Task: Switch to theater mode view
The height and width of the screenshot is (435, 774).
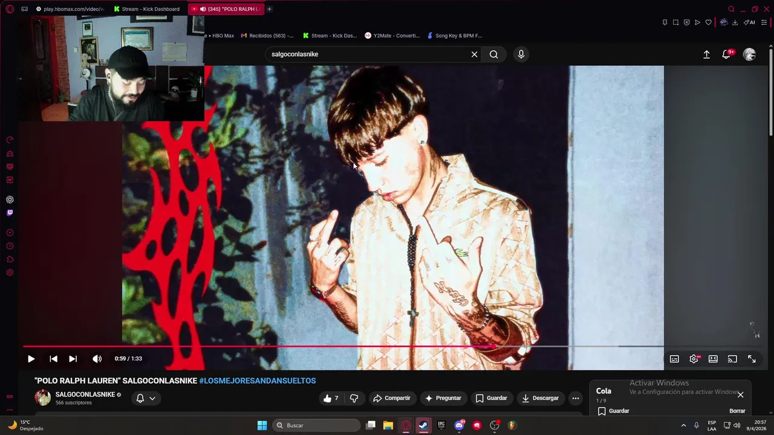Action: 713,359
